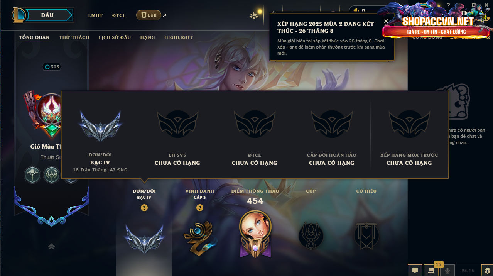Open the missions scroll icon with badge 15
493x276 pixels.
point(431,271)
